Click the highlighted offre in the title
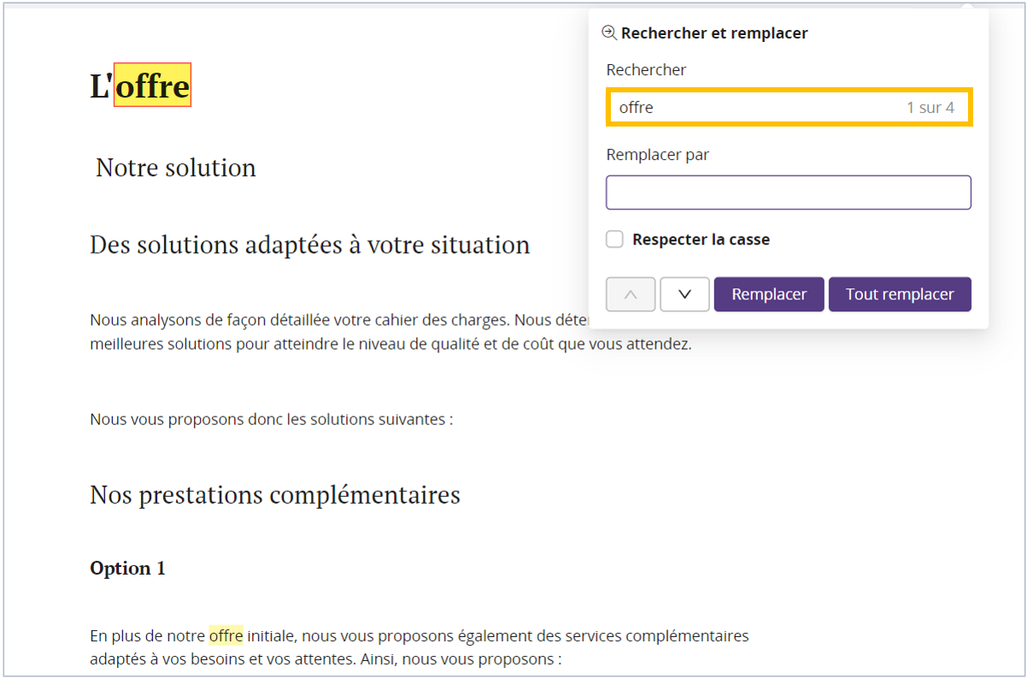The height and width of the screenshot is (679, 1027). click(152, 86)
